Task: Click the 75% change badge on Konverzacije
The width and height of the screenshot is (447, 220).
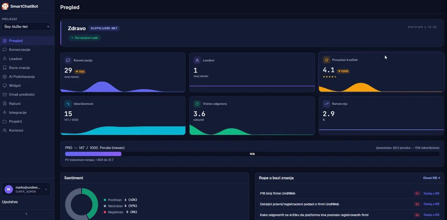Action: 80,72
